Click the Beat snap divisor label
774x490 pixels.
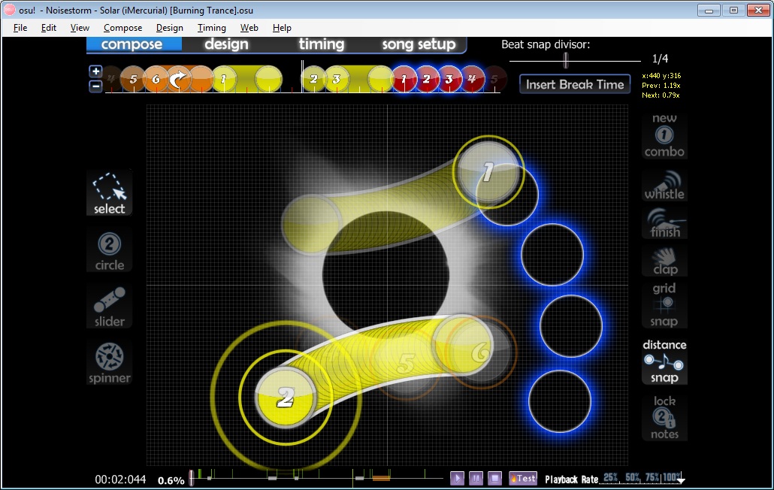tap(546, 44)
